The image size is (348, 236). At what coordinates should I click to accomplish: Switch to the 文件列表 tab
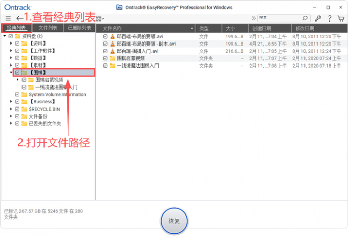coord(48,28)
